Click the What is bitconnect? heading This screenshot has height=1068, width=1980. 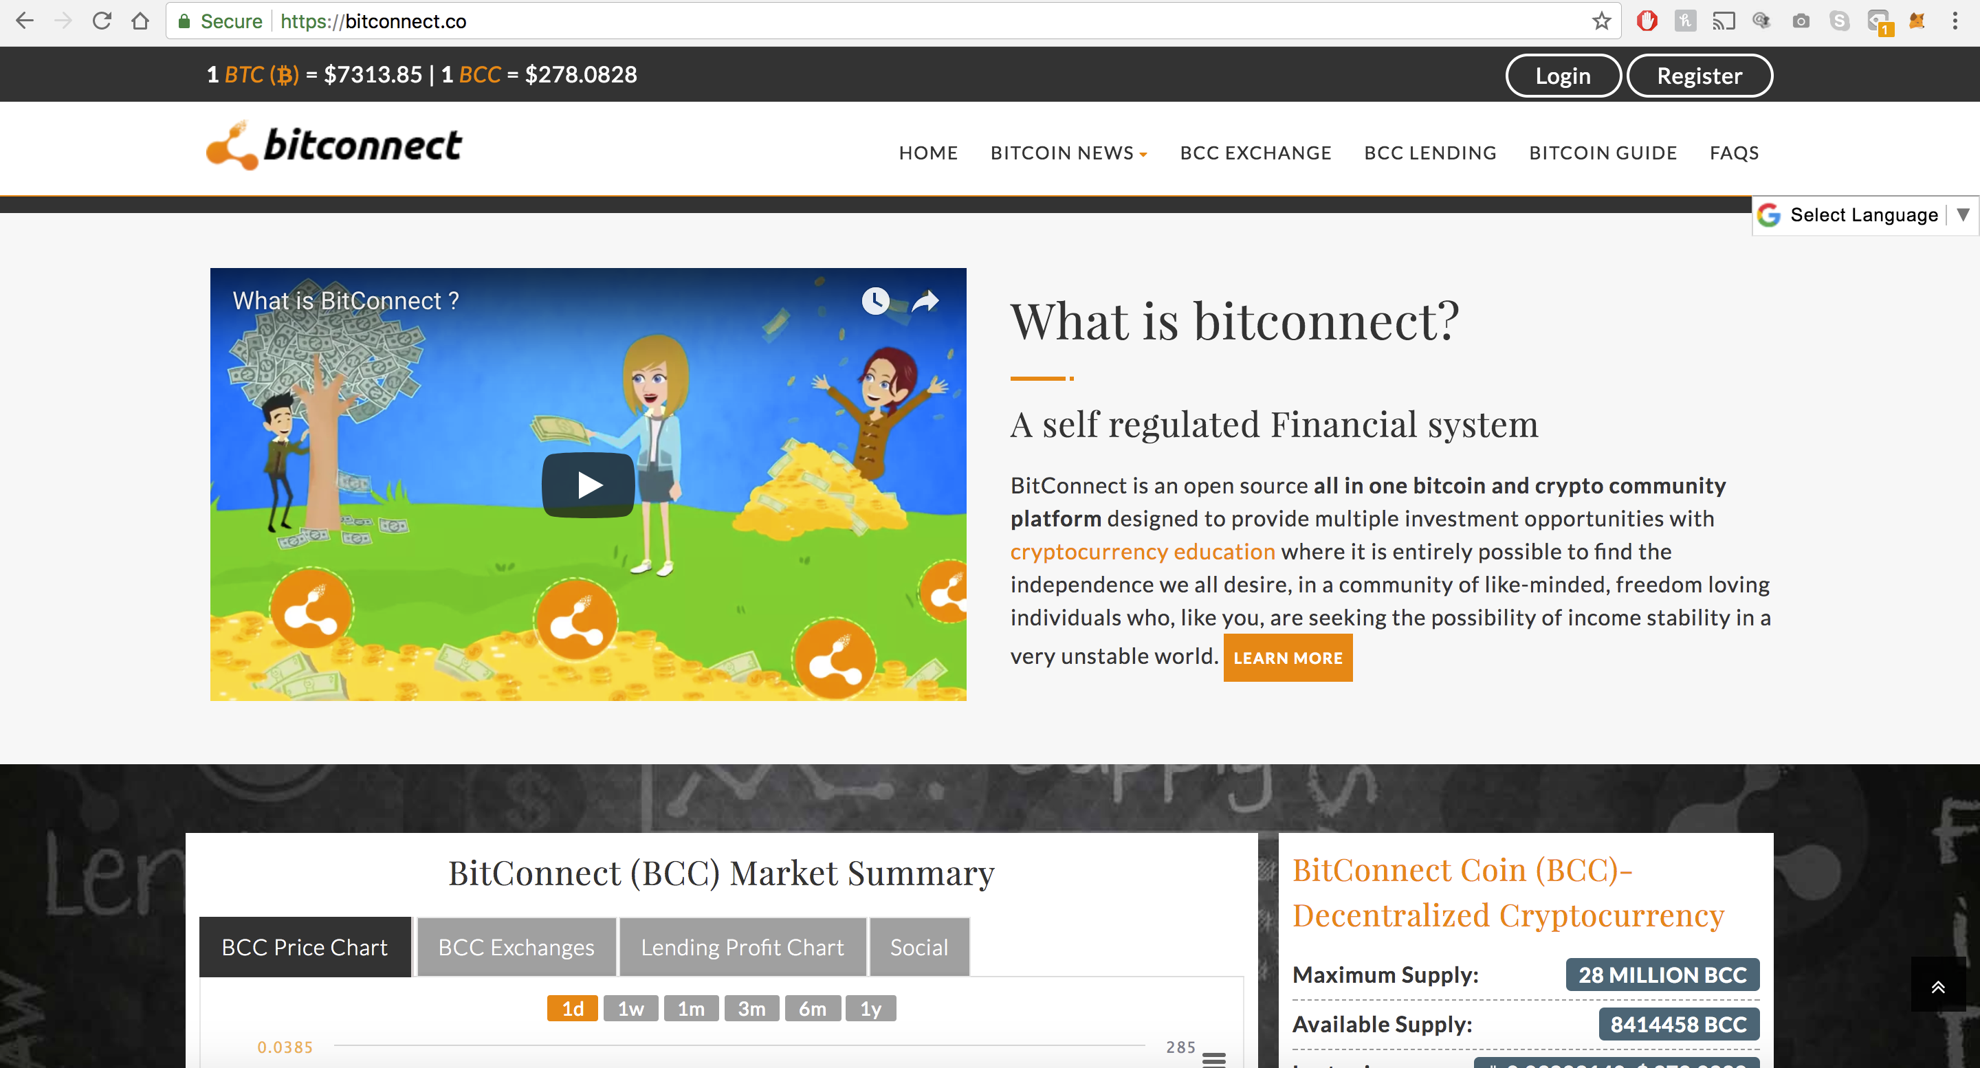1235,320
